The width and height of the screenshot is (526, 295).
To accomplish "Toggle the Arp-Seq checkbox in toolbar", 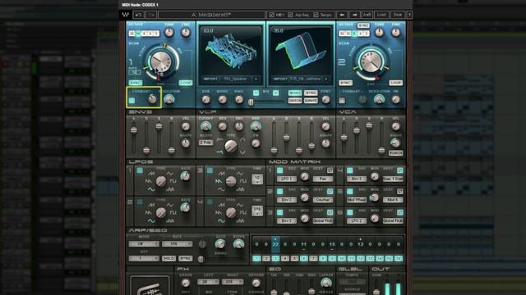I will (x=290, y=15).
